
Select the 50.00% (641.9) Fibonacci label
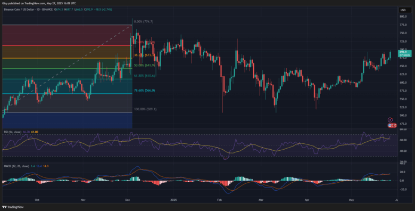(x=144, y=65)
